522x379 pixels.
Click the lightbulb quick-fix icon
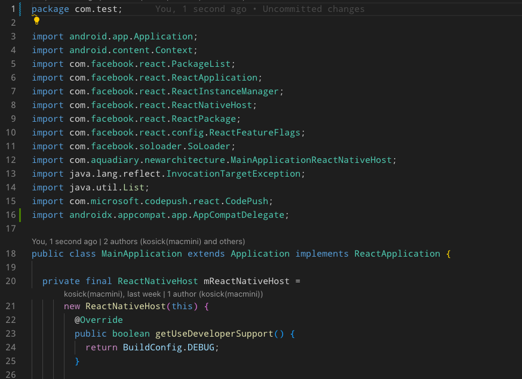(36, 21)
